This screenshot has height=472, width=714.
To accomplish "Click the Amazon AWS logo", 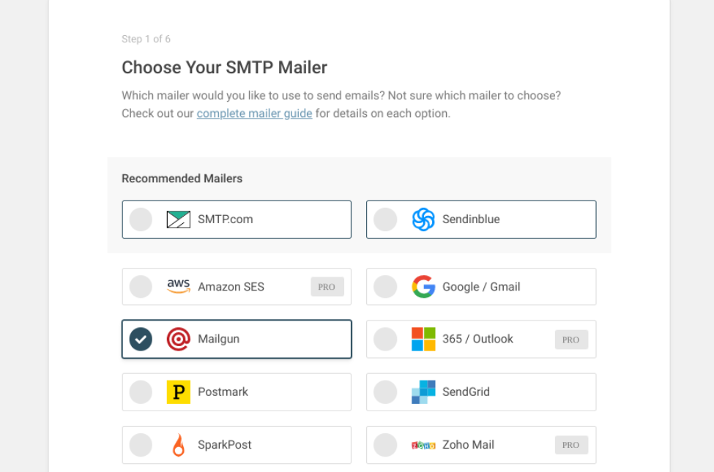I will coord(178,286).
